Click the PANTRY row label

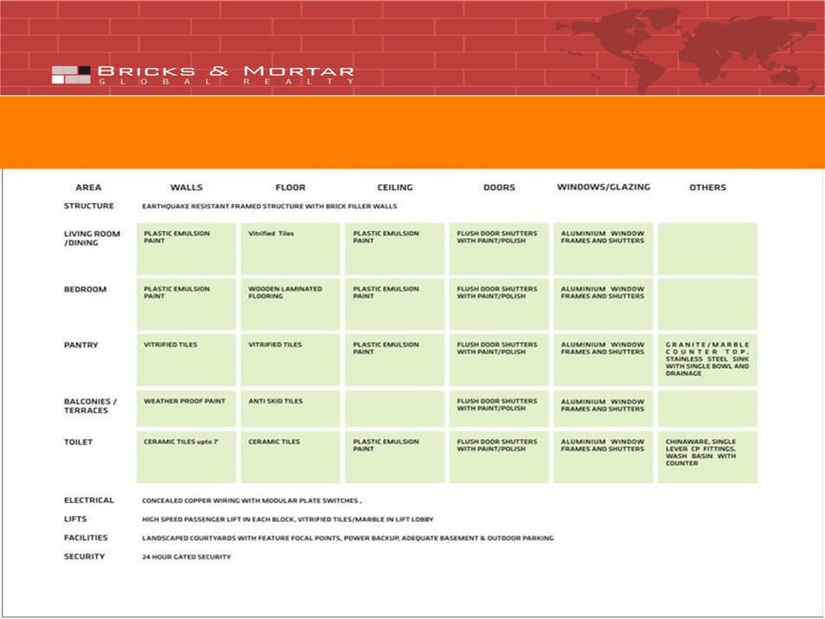[x=81, y=346]
